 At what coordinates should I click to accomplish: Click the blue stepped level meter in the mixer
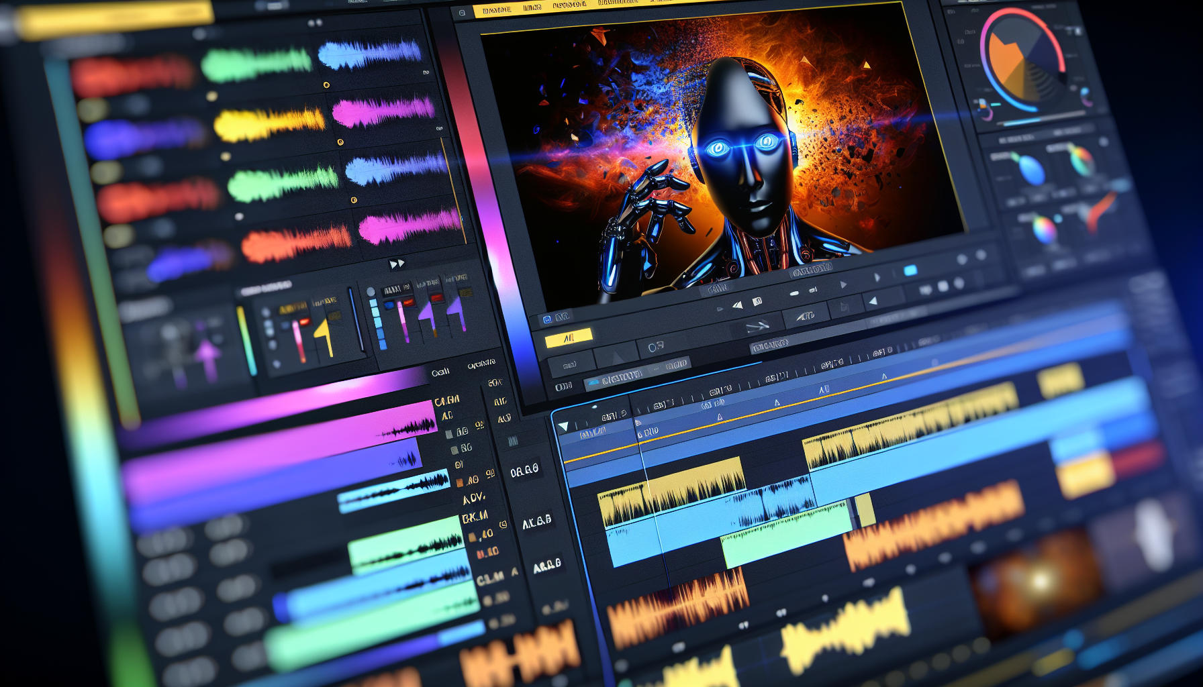click(x=378, y=323)
